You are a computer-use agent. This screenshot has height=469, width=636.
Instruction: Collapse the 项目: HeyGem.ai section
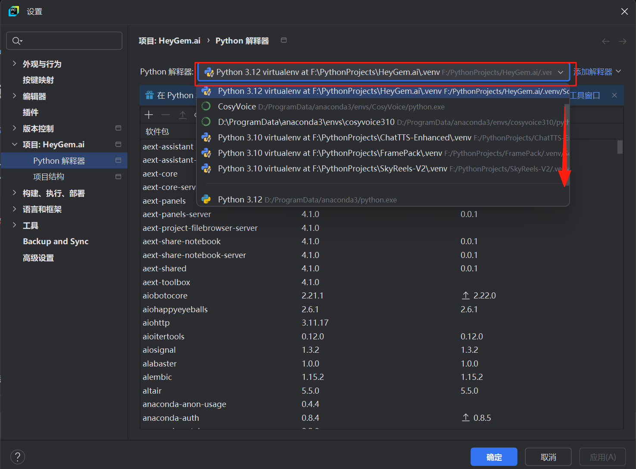(x=14, y=144)
